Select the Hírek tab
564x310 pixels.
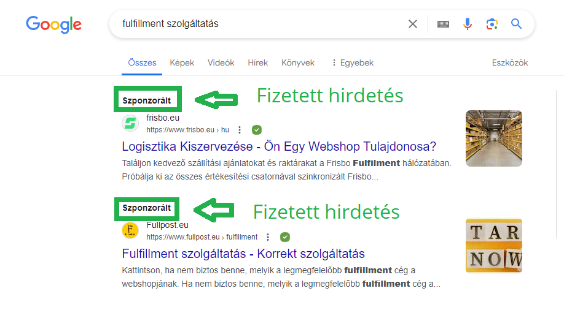tap(258, 62)
